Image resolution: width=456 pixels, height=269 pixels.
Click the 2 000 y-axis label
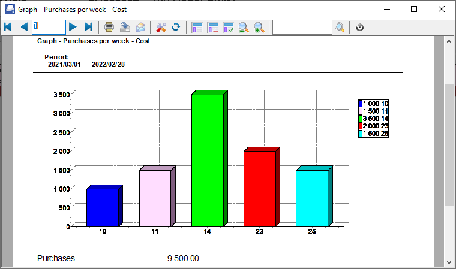(61, 151)
